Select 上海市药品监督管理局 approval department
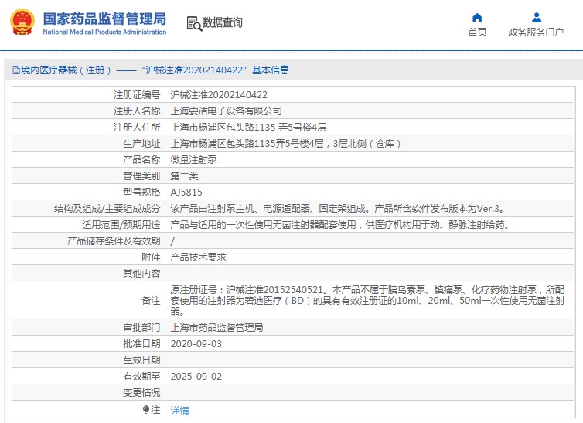The image size is (583, 423). tap(216, 327)
